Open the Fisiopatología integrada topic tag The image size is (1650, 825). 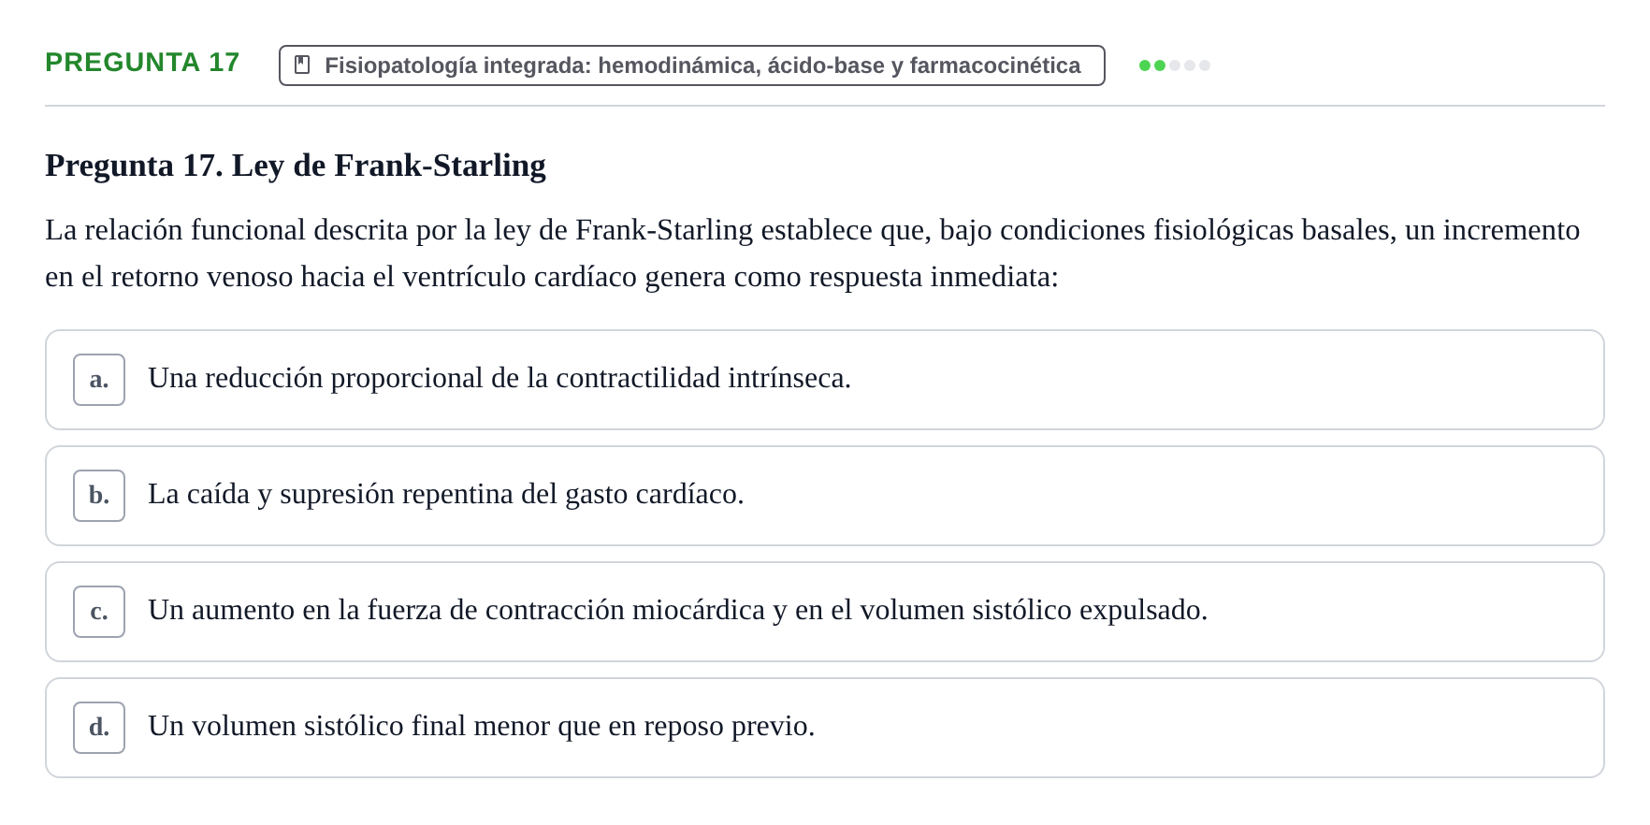tap(692, 65)
